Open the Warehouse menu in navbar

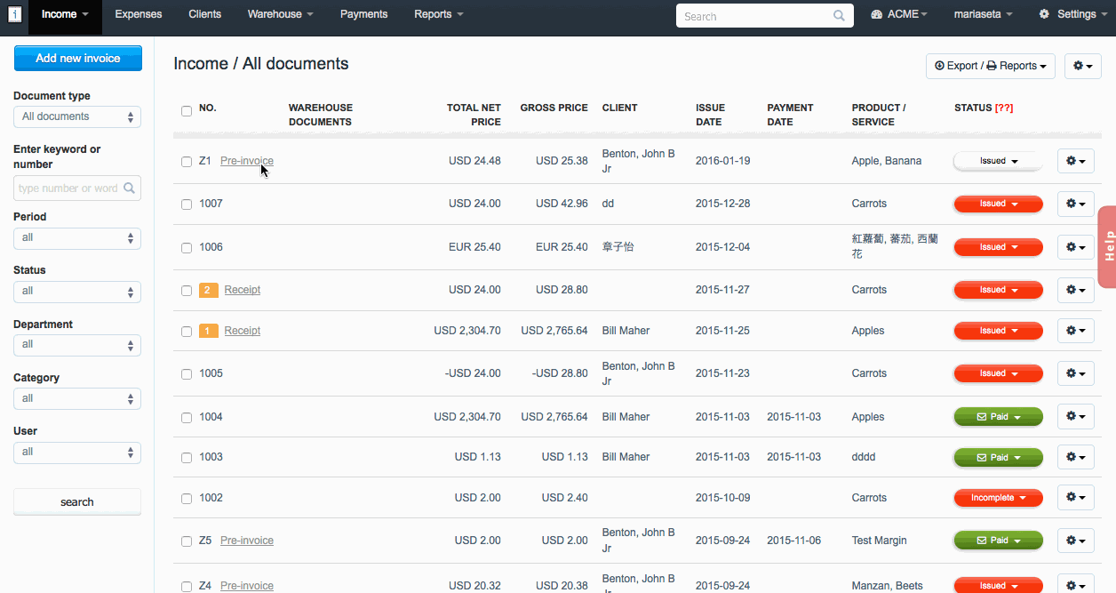[x=280, y=14]
